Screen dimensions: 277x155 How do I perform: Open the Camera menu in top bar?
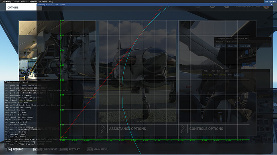point(24,2)
